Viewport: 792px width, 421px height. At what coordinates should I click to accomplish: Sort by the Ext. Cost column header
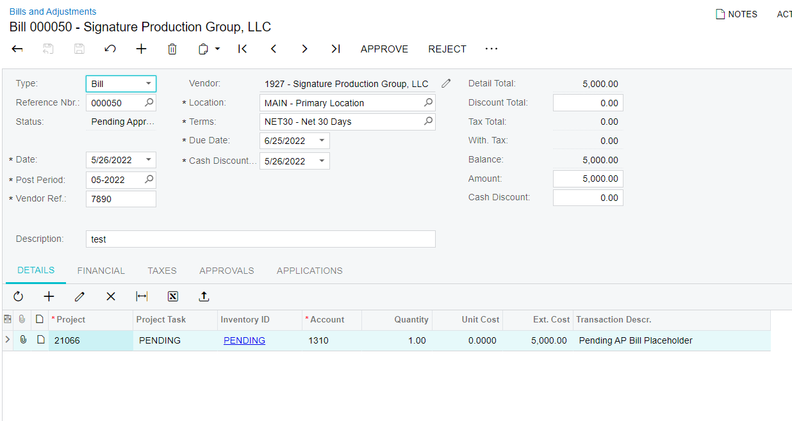tap(538, 320)
